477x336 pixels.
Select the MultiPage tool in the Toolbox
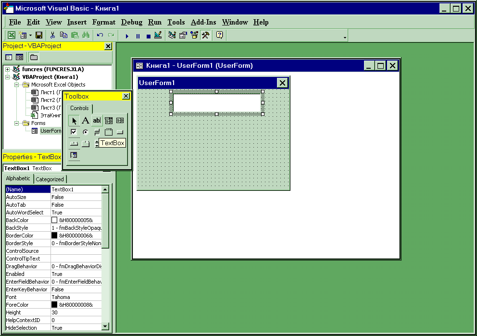point(86,144)
